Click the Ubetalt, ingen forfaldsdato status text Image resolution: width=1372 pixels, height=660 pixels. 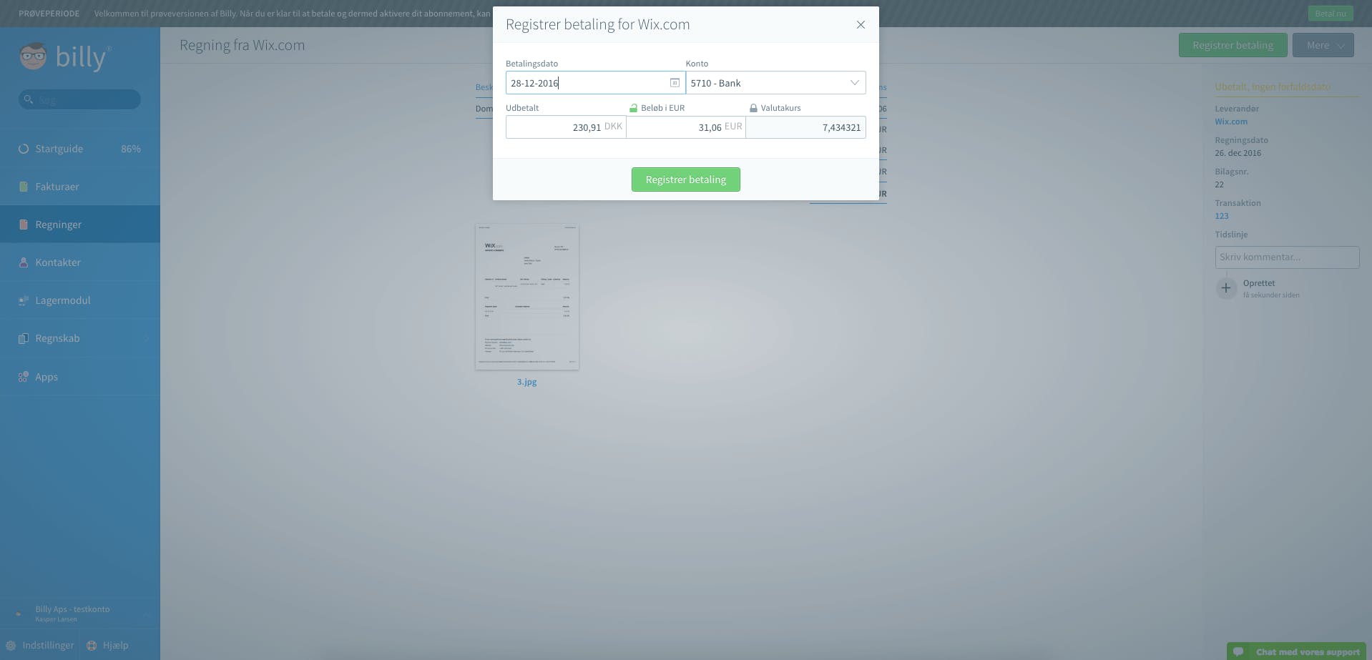coord(1273,87)
